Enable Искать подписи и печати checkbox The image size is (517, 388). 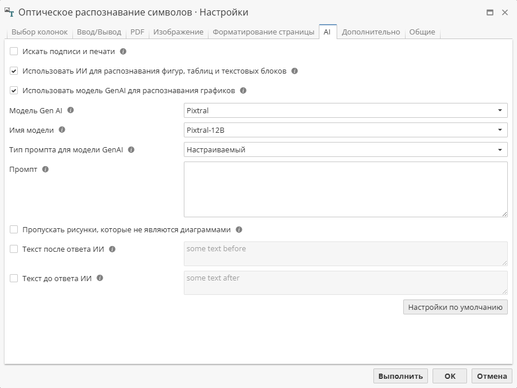click(14, 51)
